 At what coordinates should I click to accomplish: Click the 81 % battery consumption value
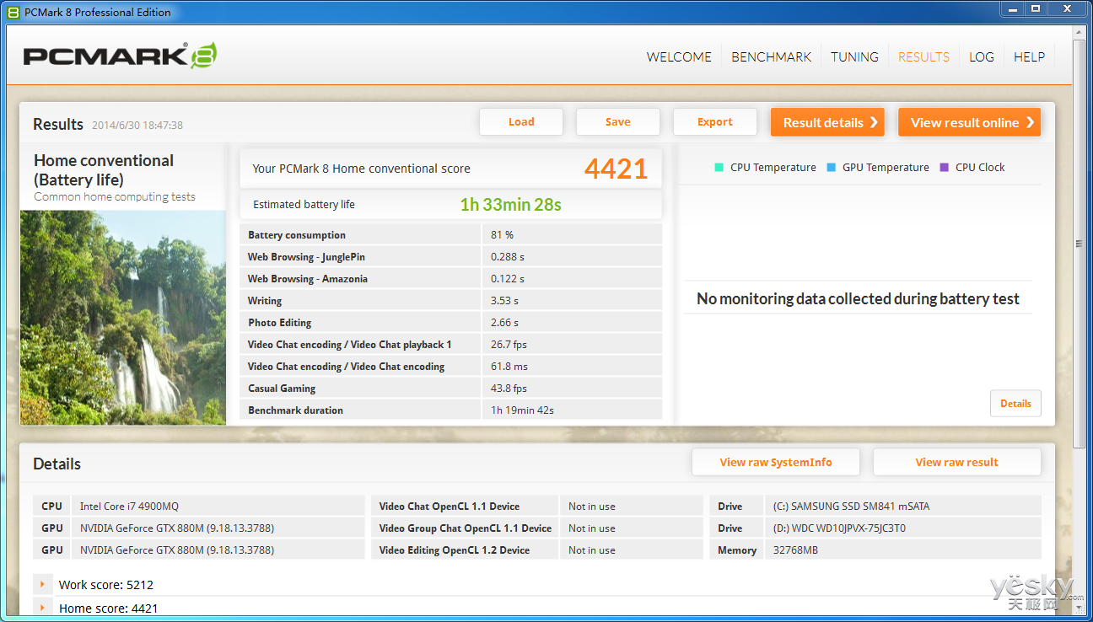(502, 235)
